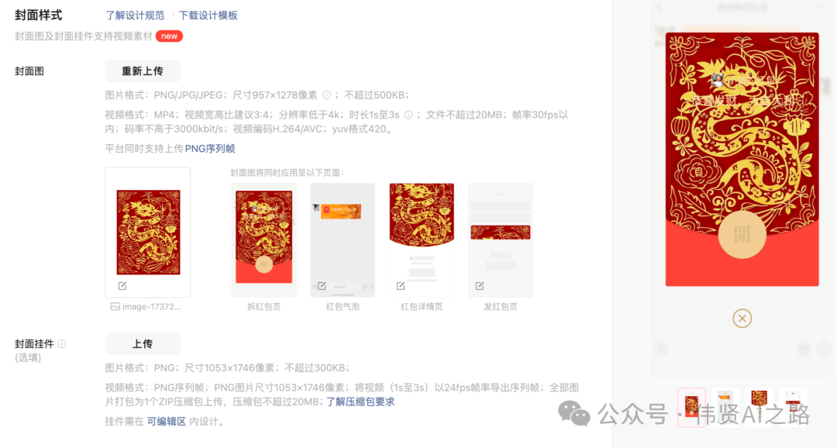The width and height of the screenshot is (837, 448).
Task: Close the red envelope preview with X circle
Action: click(742, 319)
